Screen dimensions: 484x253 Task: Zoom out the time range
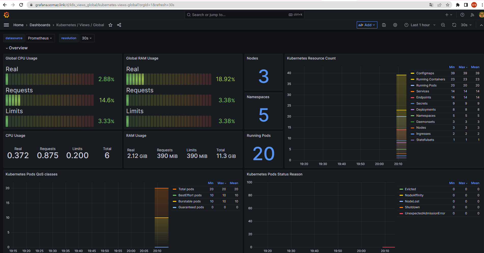point(443,25)
